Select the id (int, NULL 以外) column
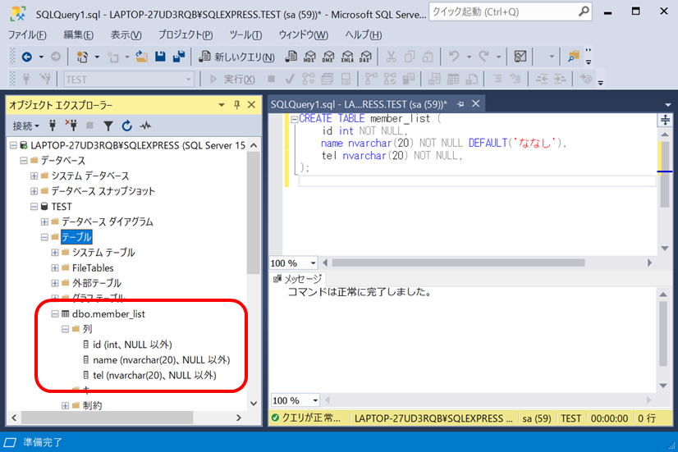Screen dimensions: 678x452 132,345
